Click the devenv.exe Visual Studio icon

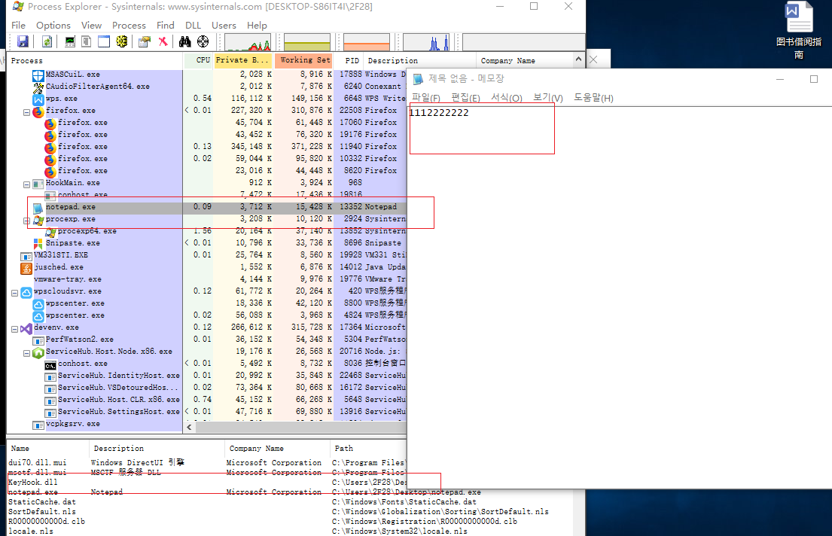tap(26, 328)
